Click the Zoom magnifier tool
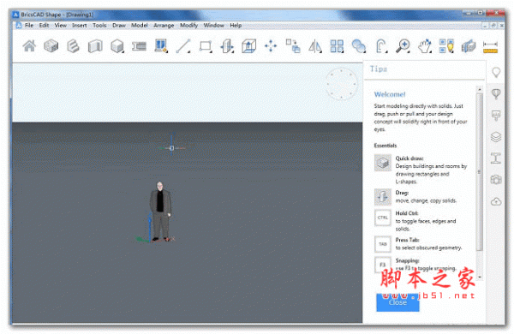 pyautogui.click(x=403, y=46)
